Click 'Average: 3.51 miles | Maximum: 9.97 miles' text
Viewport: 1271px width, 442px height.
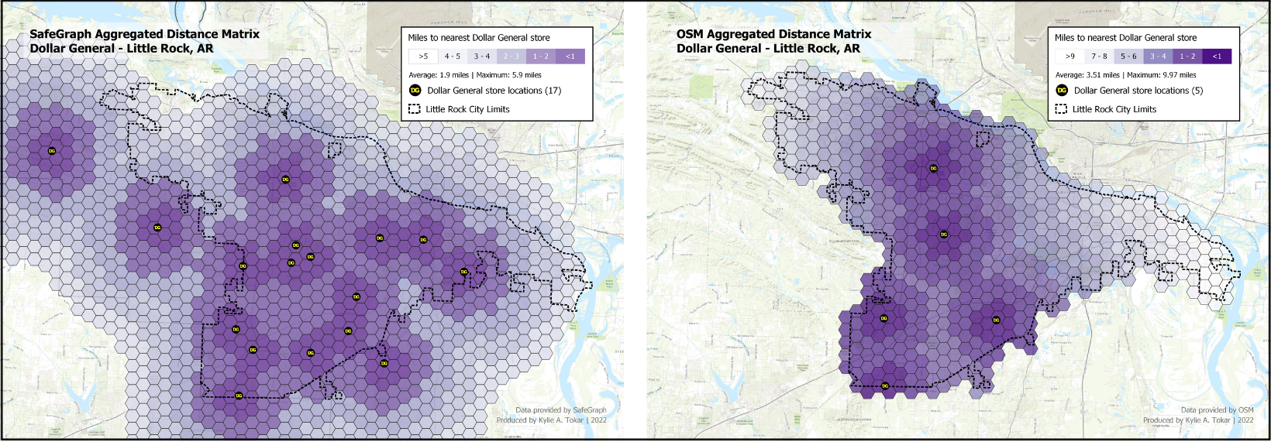pos(1125,75)
